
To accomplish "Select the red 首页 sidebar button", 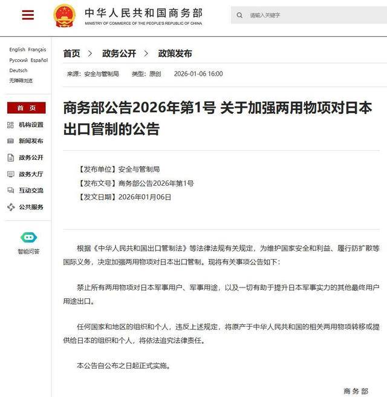I will (x=27, y=108).
